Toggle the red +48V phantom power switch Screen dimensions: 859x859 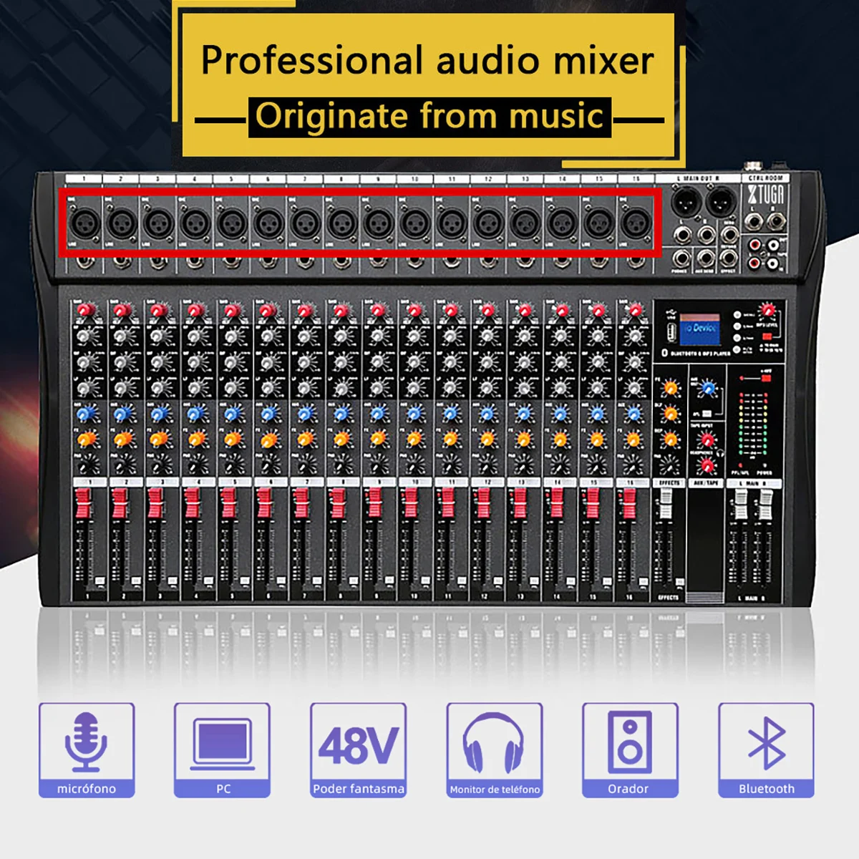click(x=766, y=378)
